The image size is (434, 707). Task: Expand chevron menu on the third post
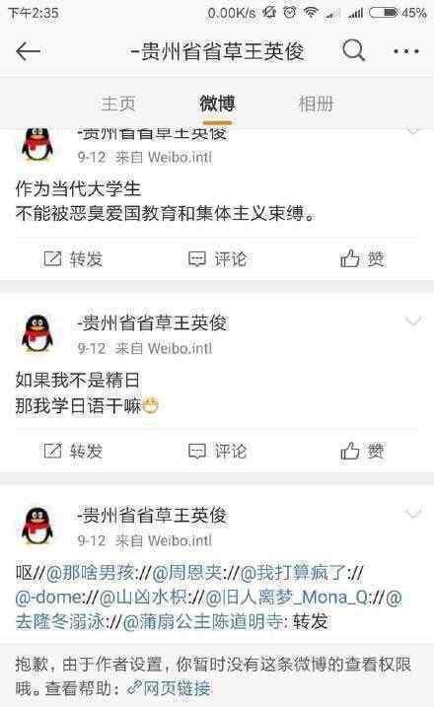click(x=413, y=513)
